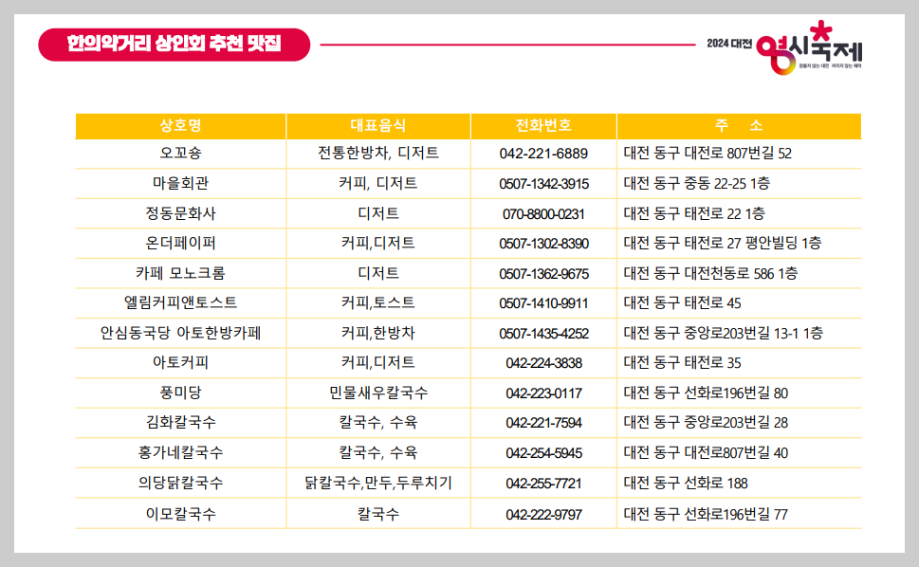Click the 커피,토스트 menu cell
The height and width of the screenshot is (567, 919).
pyautogui.click(x=378, y=302)
